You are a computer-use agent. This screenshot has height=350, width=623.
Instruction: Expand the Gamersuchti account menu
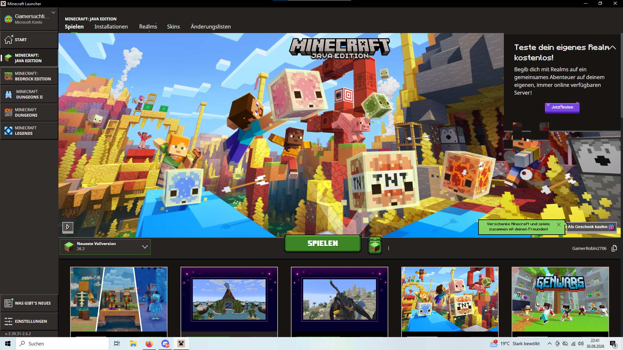click(x=53, y=13)
